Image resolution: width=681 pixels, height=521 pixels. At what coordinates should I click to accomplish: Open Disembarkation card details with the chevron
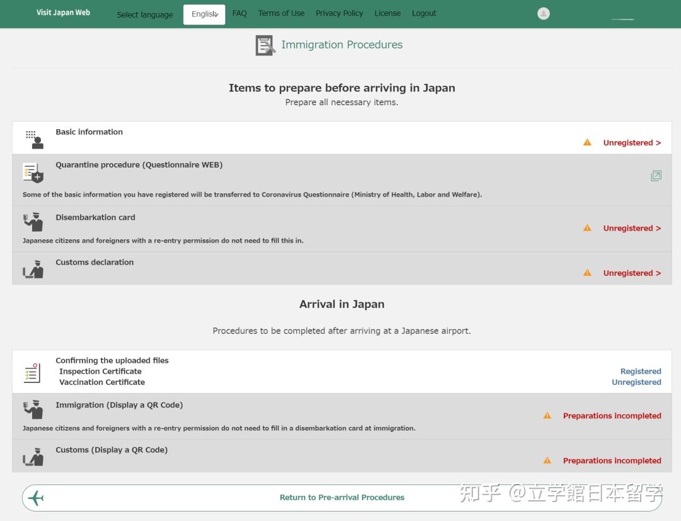(x=632, y=228)
